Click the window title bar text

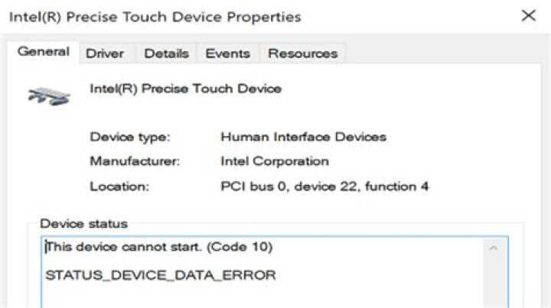click(155, 16)
